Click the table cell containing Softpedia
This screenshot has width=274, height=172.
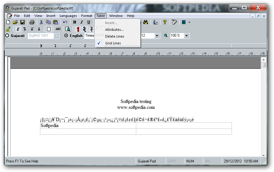coord(88,125)
